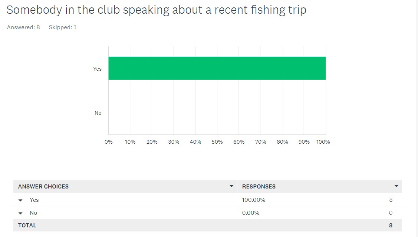Click the 50% mark on the x-axis
The width and height of the screenshot is (418, 237).
[x=217, y=142]
